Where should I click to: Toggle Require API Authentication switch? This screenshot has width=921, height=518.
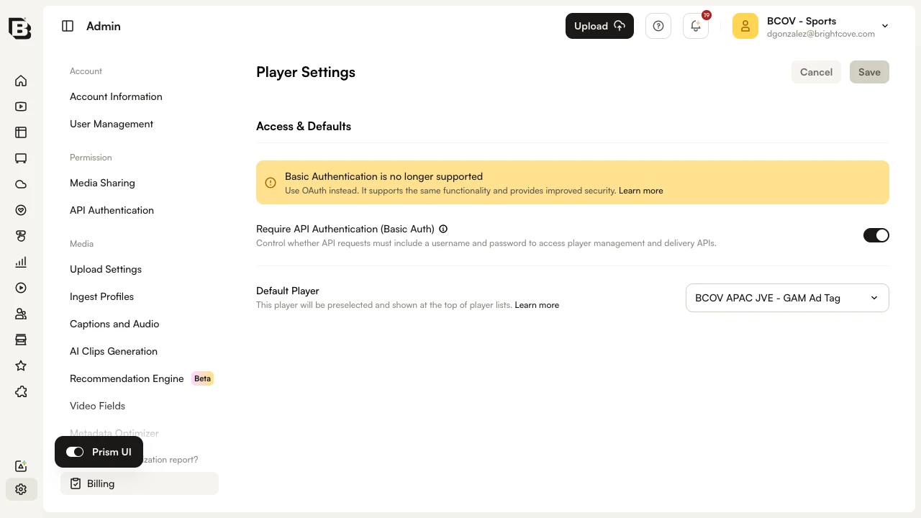coord(876,235)
